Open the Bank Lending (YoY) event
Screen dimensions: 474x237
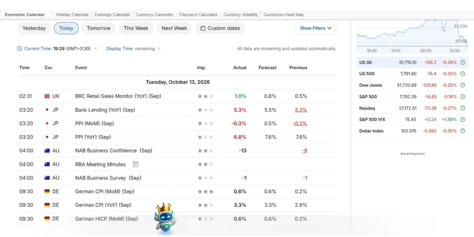pyautogui.click(x=105, y=110)
